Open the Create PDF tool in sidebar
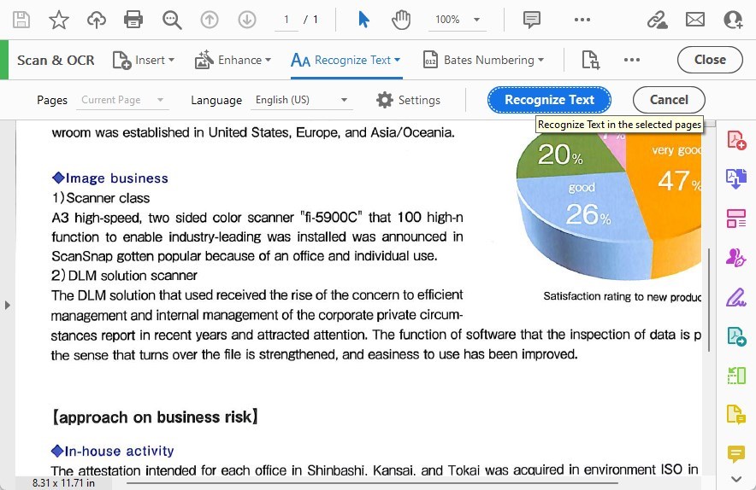Screen dimensions: 756x490 [x=736, y=140]
